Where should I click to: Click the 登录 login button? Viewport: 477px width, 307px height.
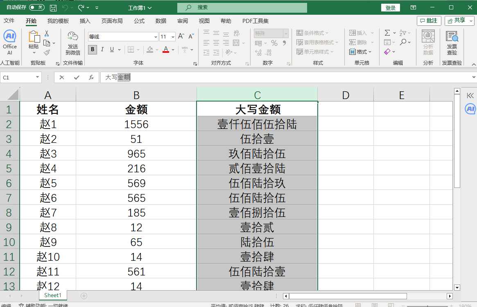pyautogui.click(x=390, y=7)
